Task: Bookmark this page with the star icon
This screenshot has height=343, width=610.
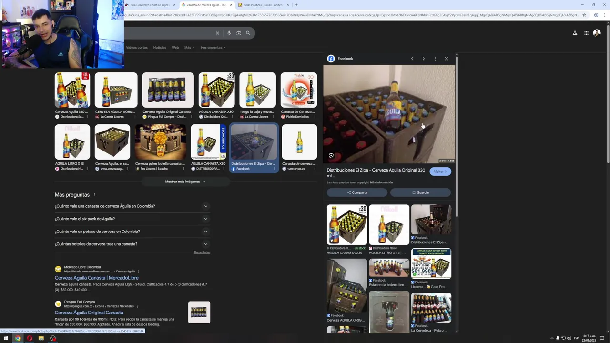Action: (584, 15)
